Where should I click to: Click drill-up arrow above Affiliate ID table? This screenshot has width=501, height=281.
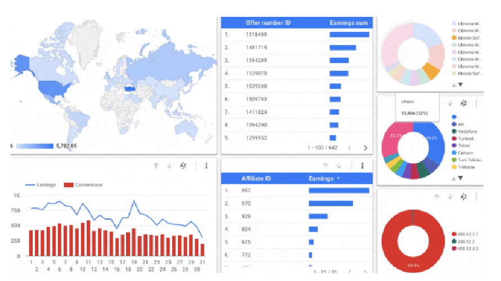325,166
